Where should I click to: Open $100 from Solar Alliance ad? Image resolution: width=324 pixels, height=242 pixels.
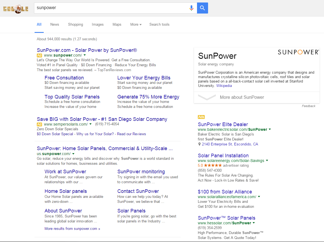pos(225,192)
